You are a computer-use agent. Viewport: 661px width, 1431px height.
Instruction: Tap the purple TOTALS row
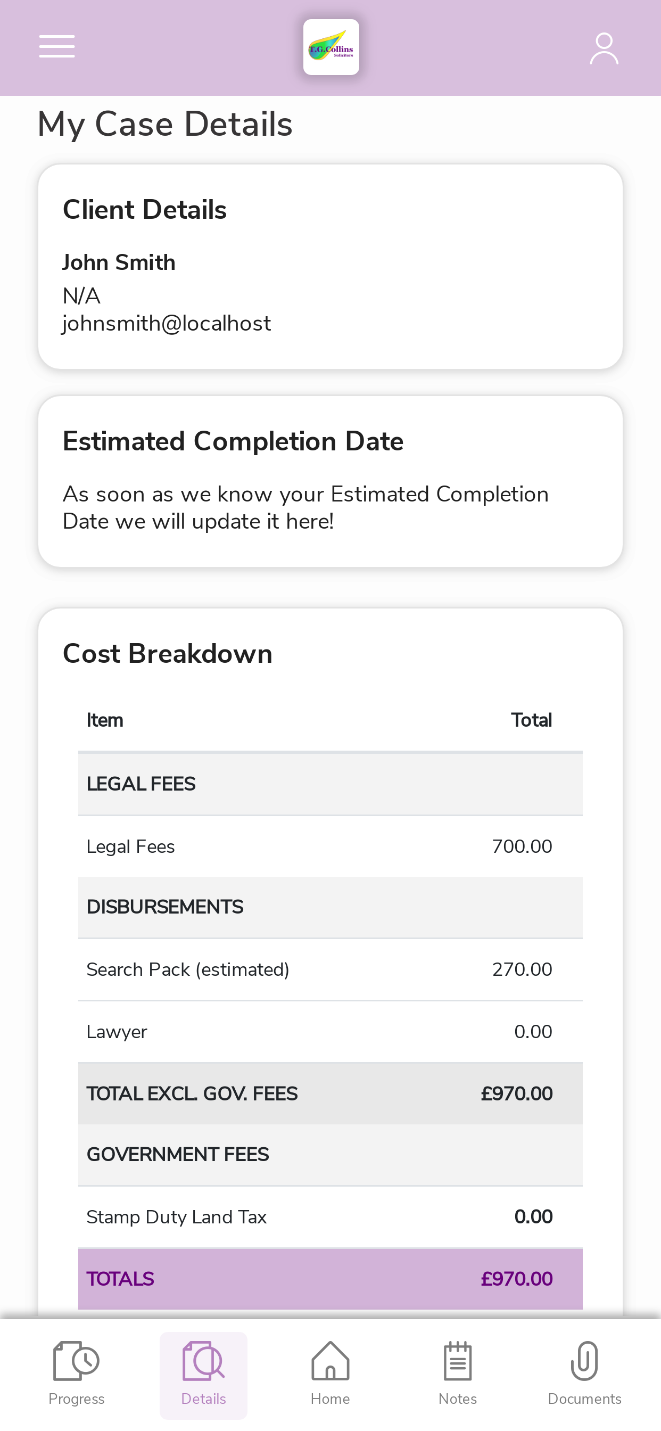coord(330,1279)
